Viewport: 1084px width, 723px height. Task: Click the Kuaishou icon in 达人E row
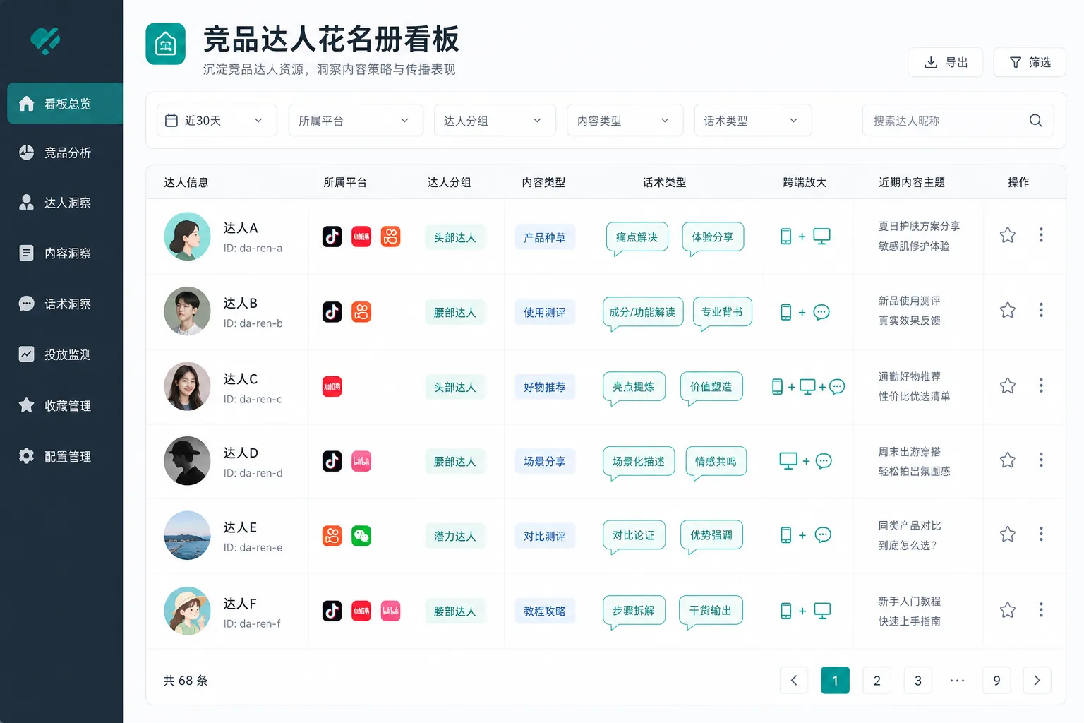click(332, 536)
